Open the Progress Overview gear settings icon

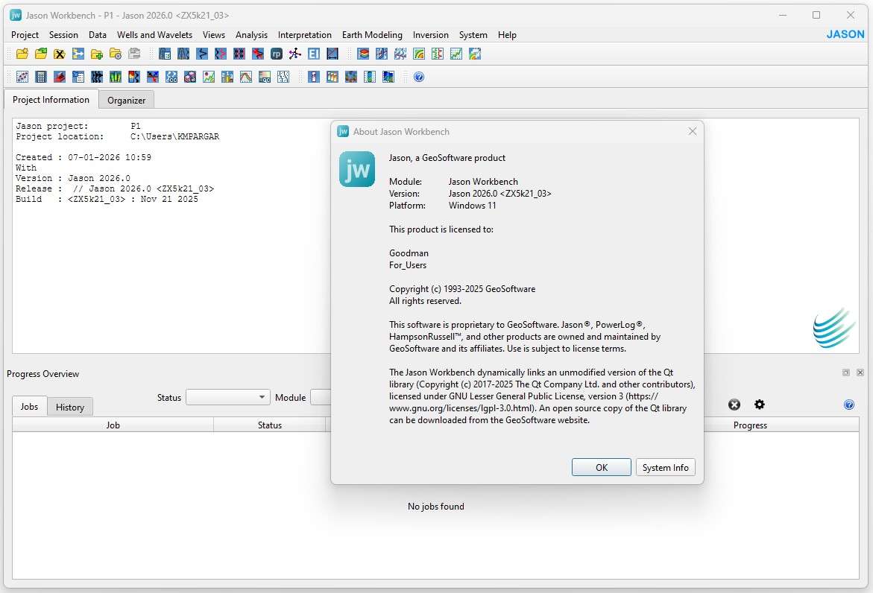760,405
